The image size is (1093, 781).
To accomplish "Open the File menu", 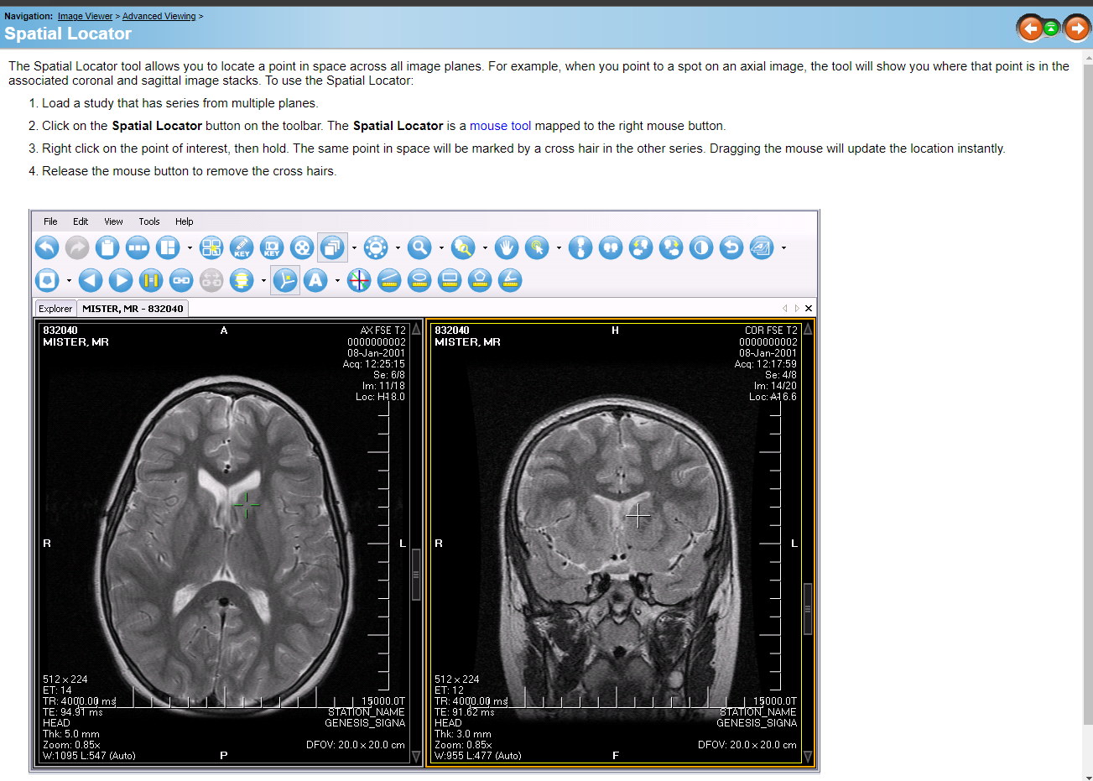I will 50,221.
